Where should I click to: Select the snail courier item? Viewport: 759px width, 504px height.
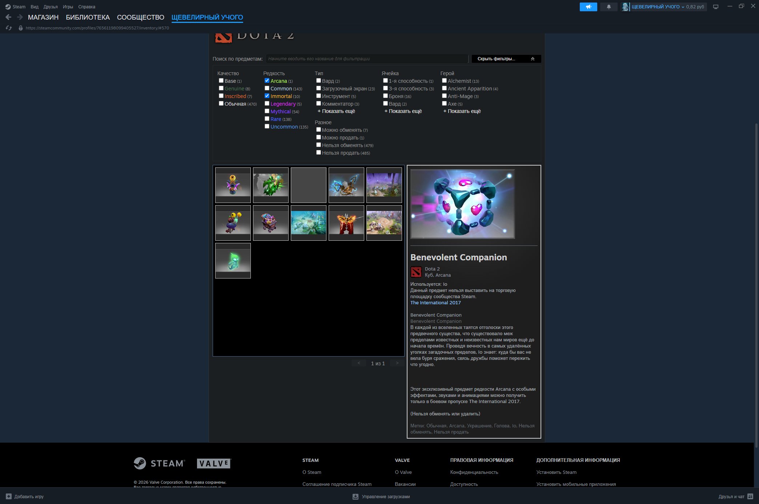click(x=233, y=223)
